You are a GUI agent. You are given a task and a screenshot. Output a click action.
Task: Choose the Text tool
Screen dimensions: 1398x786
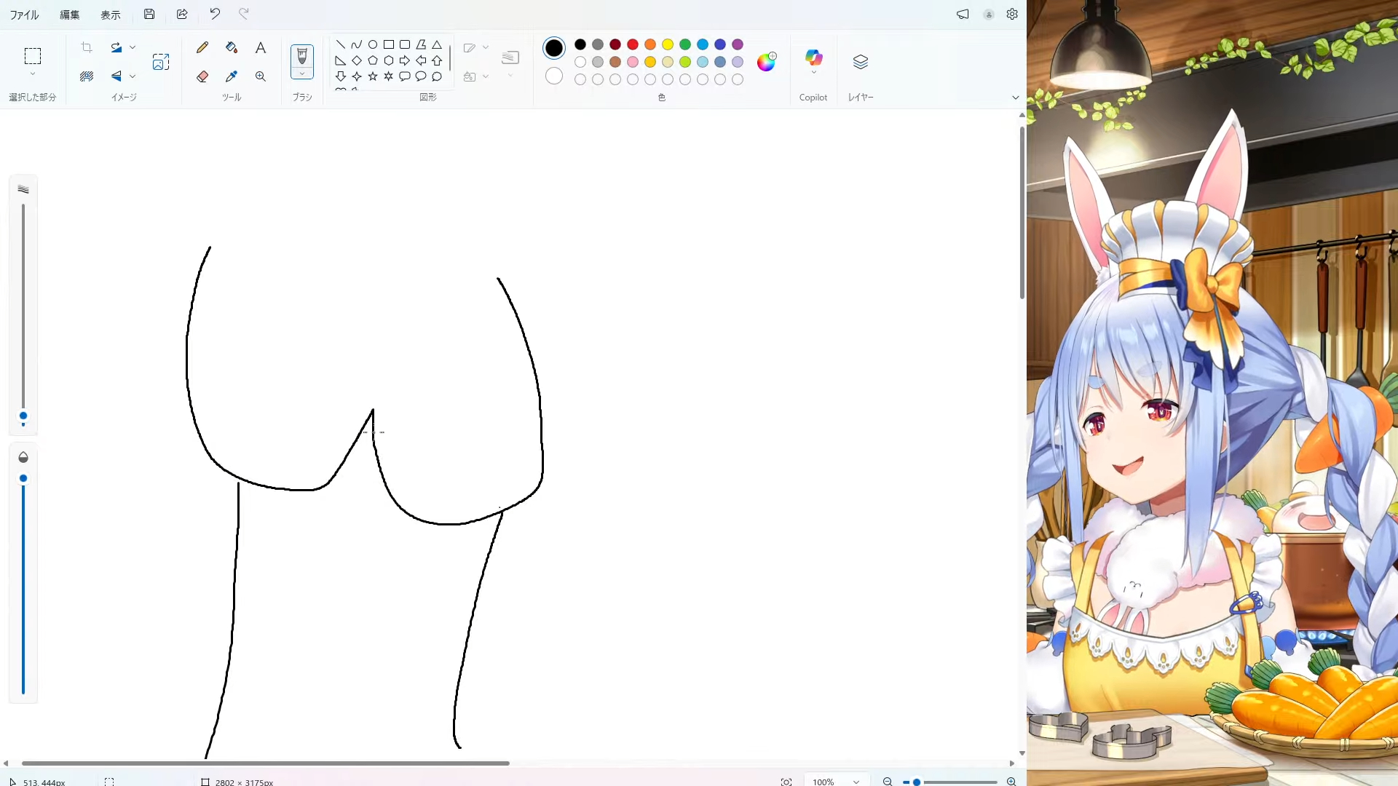(x=260, y=48)
